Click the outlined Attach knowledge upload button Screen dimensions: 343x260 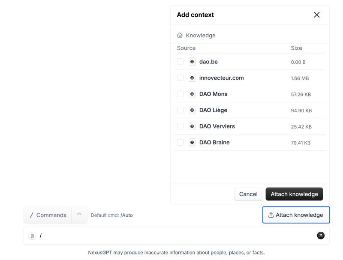coord(296,215)
